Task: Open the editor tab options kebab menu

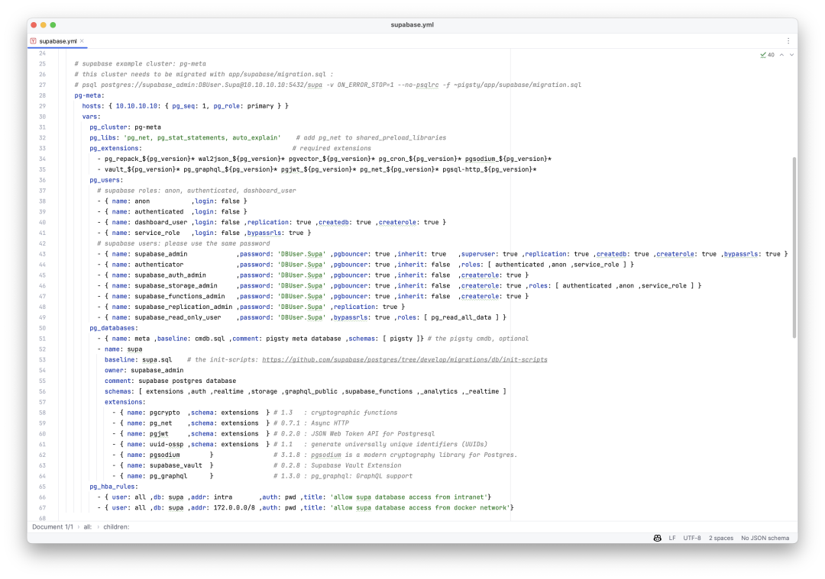Action: pos(788,41)
